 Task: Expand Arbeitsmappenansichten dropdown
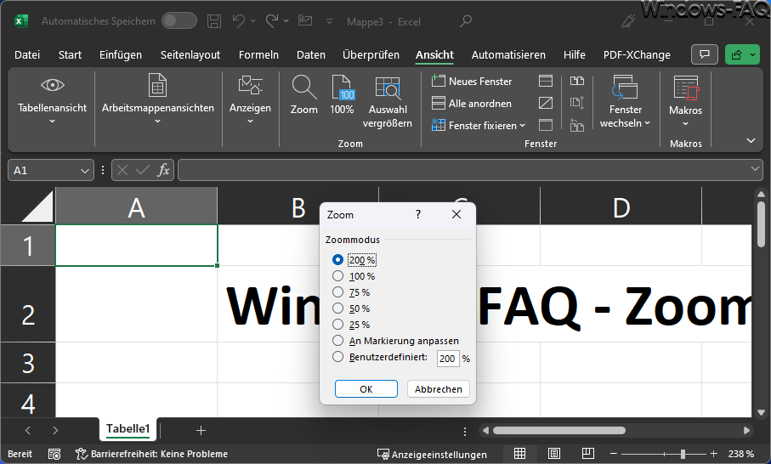[157, 121]
